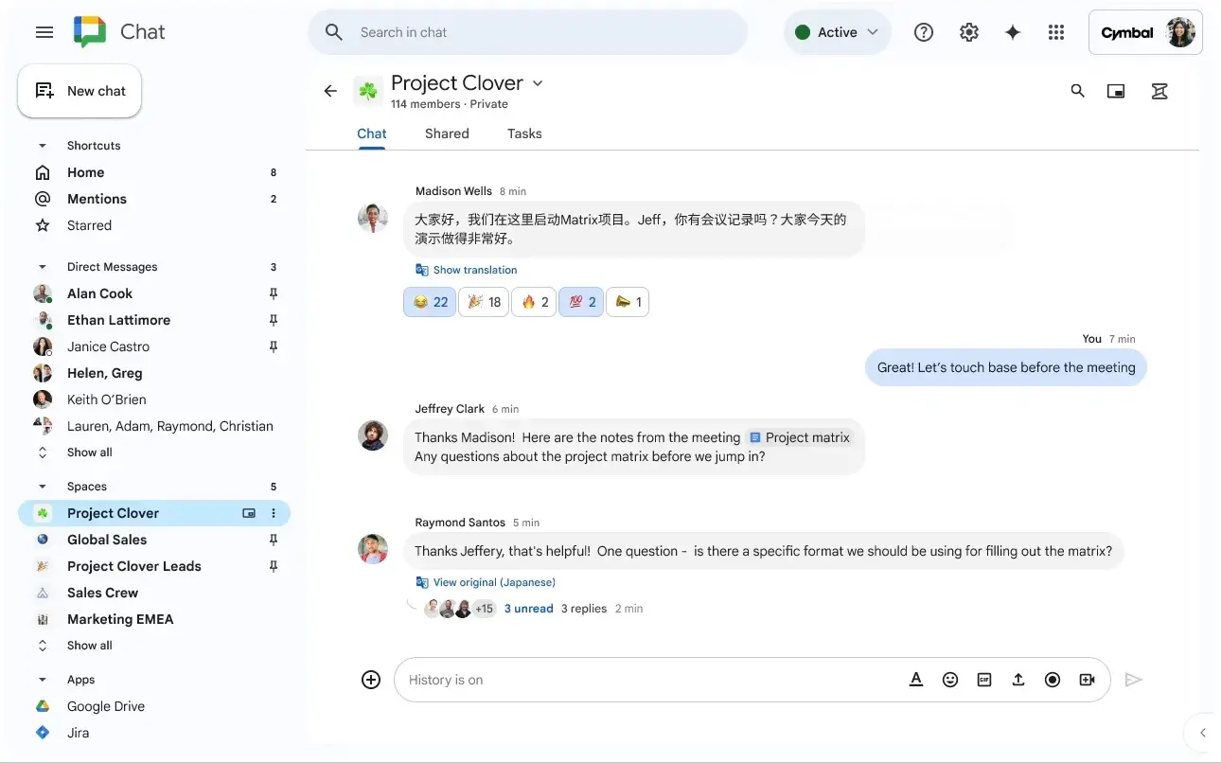1221x763 pixels.
Task: Collapse the Shortcuts section
Action: click(x=42, y=146)
